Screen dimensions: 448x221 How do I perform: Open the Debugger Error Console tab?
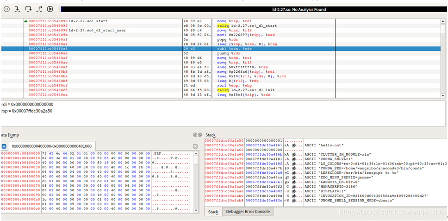(248, 212)
